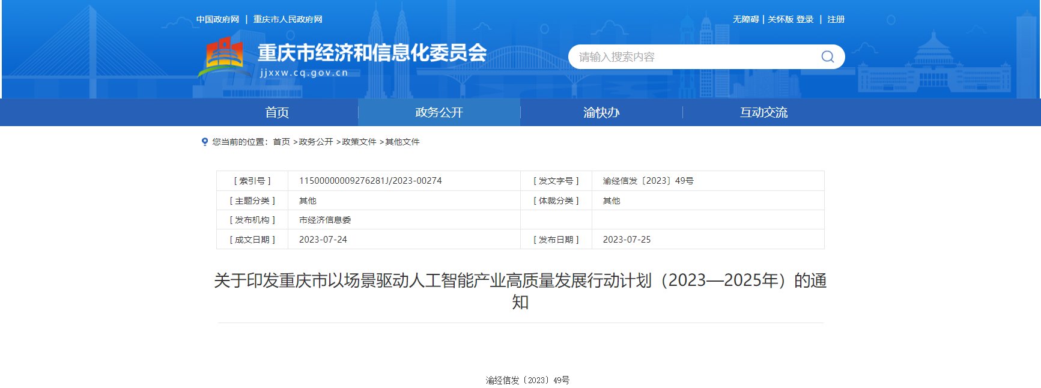Visit the 重庆市人民政府网 link
The image size is (1041, 388).
point(288,19)
